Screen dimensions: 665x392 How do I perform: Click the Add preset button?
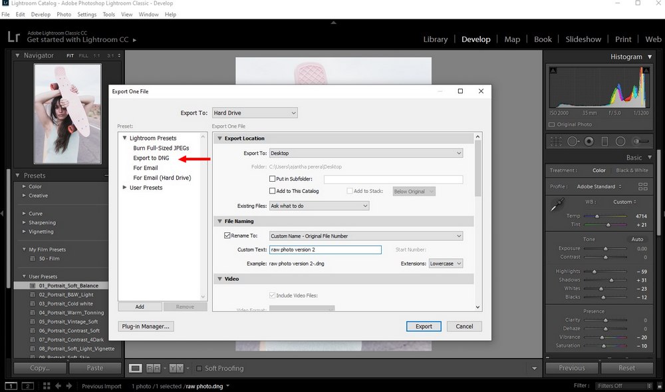(140, 307)
